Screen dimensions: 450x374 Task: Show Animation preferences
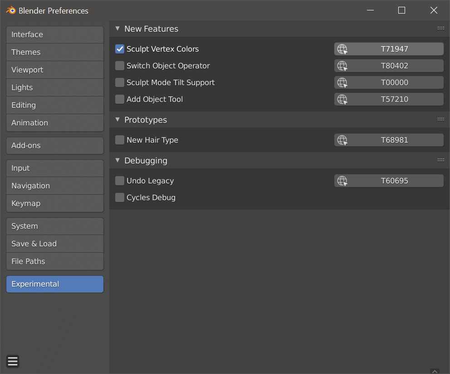pyautogui.click(x=55, y=123)
